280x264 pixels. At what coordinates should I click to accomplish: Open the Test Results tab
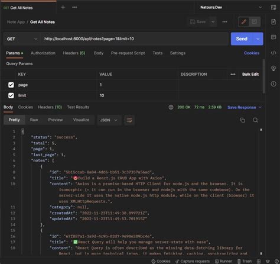(78, 107)
